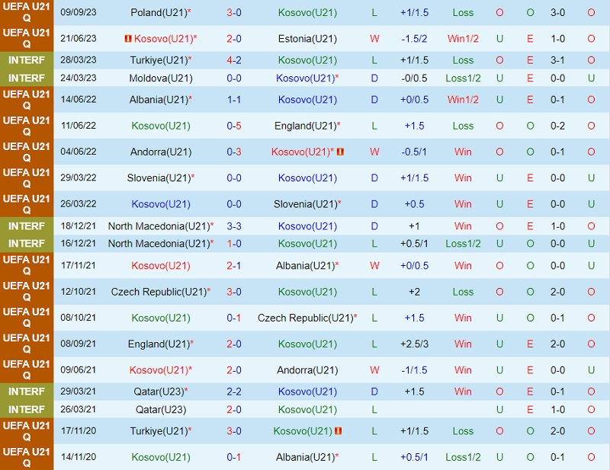610x470 pixels.
Task: Click red card icon in Turkiye 3-0 match
Action: pyautogui.click(x=338, y=431)
